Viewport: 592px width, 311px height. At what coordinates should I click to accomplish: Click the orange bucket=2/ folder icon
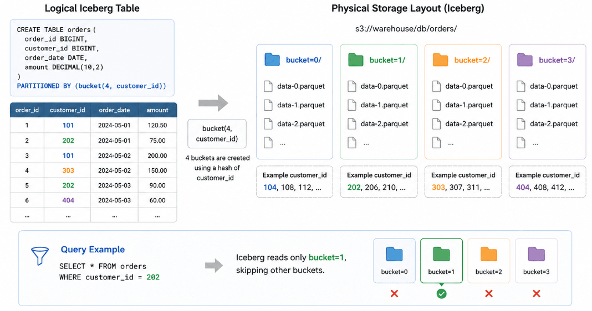click(440, 60)
